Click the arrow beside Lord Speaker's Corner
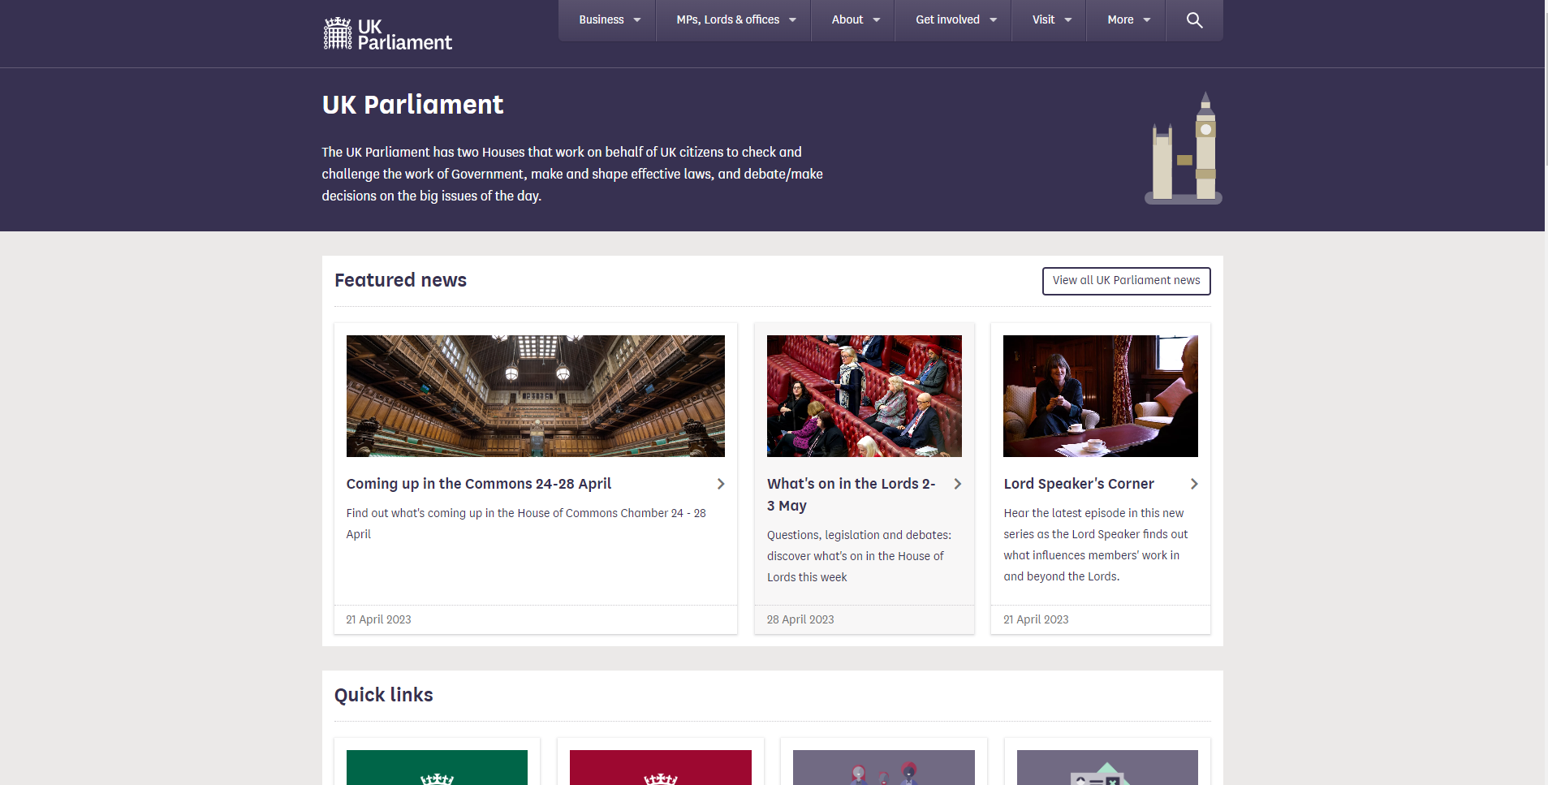 [1194, 484]
